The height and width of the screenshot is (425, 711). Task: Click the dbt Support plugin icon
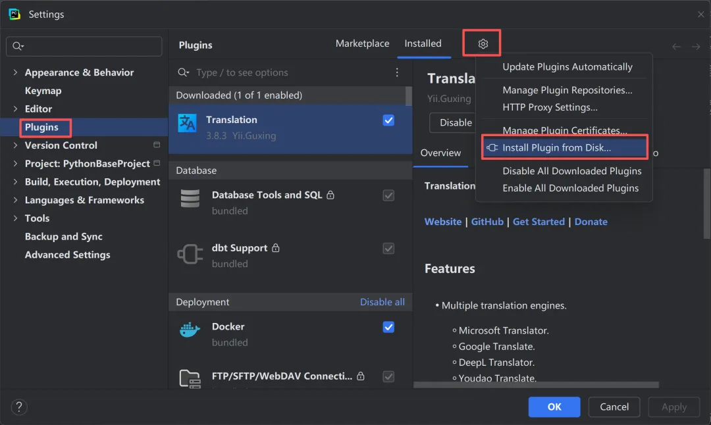click(190, 254)
